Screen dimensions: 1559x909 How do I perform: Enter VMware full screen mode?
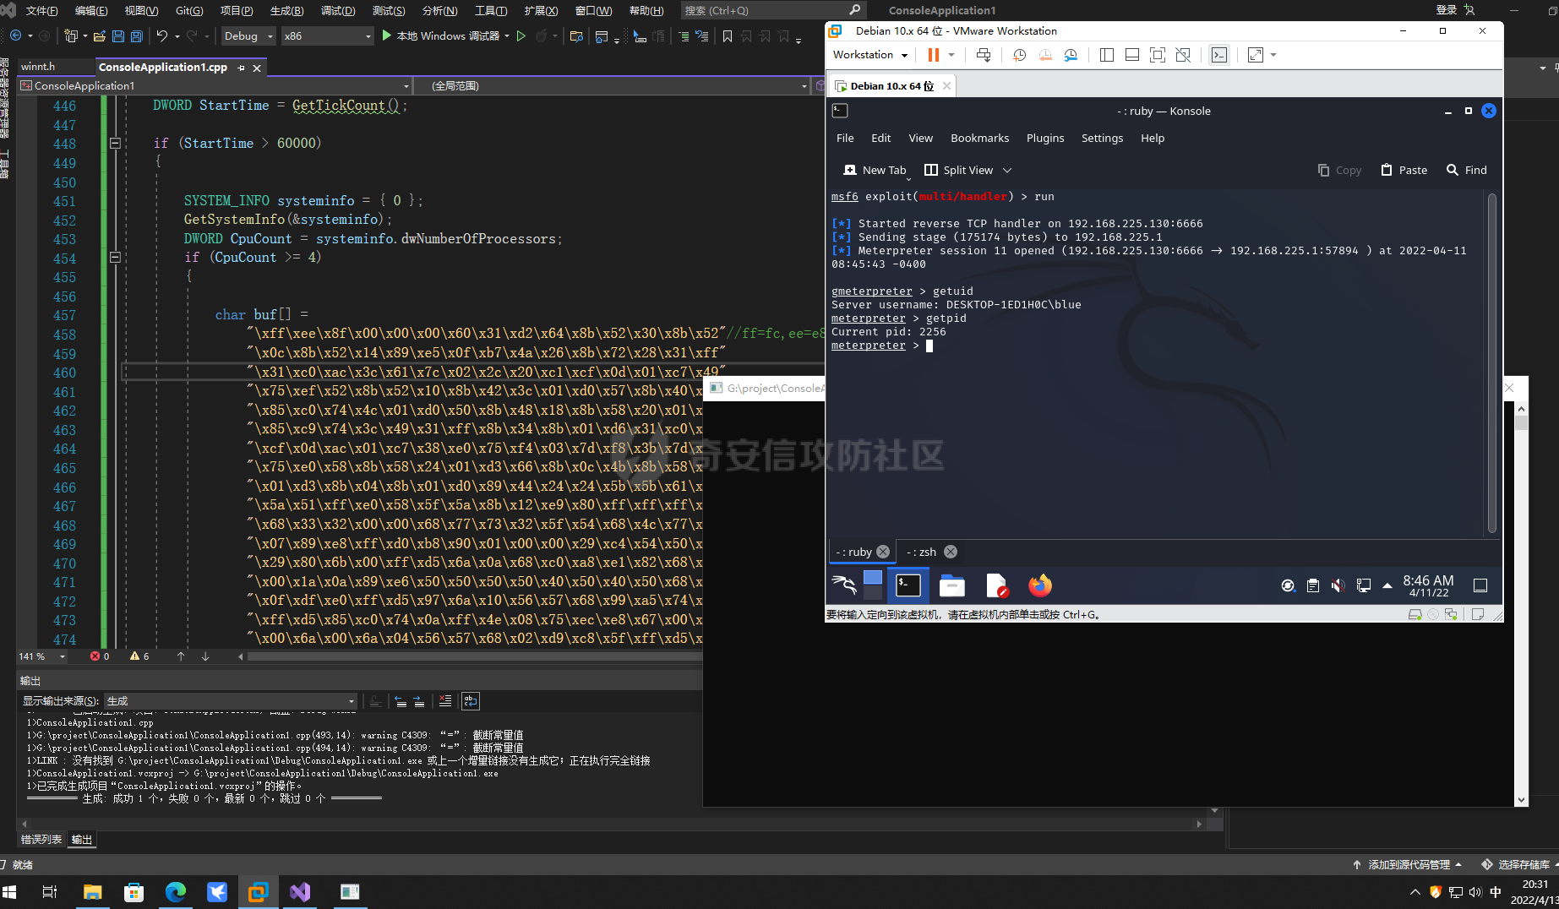click(x=1158, y=55)
